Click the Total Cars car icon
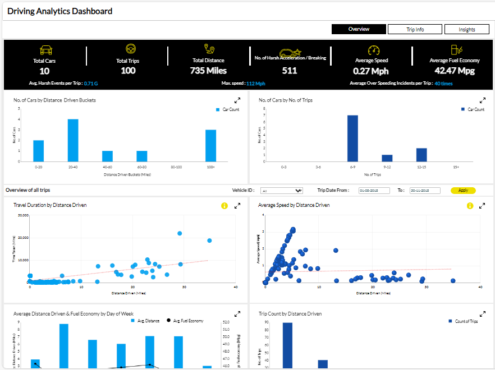 tap(46, 50)
